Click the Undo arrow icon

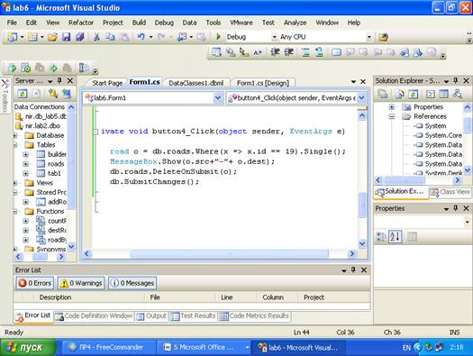click(x=141, y=37)
